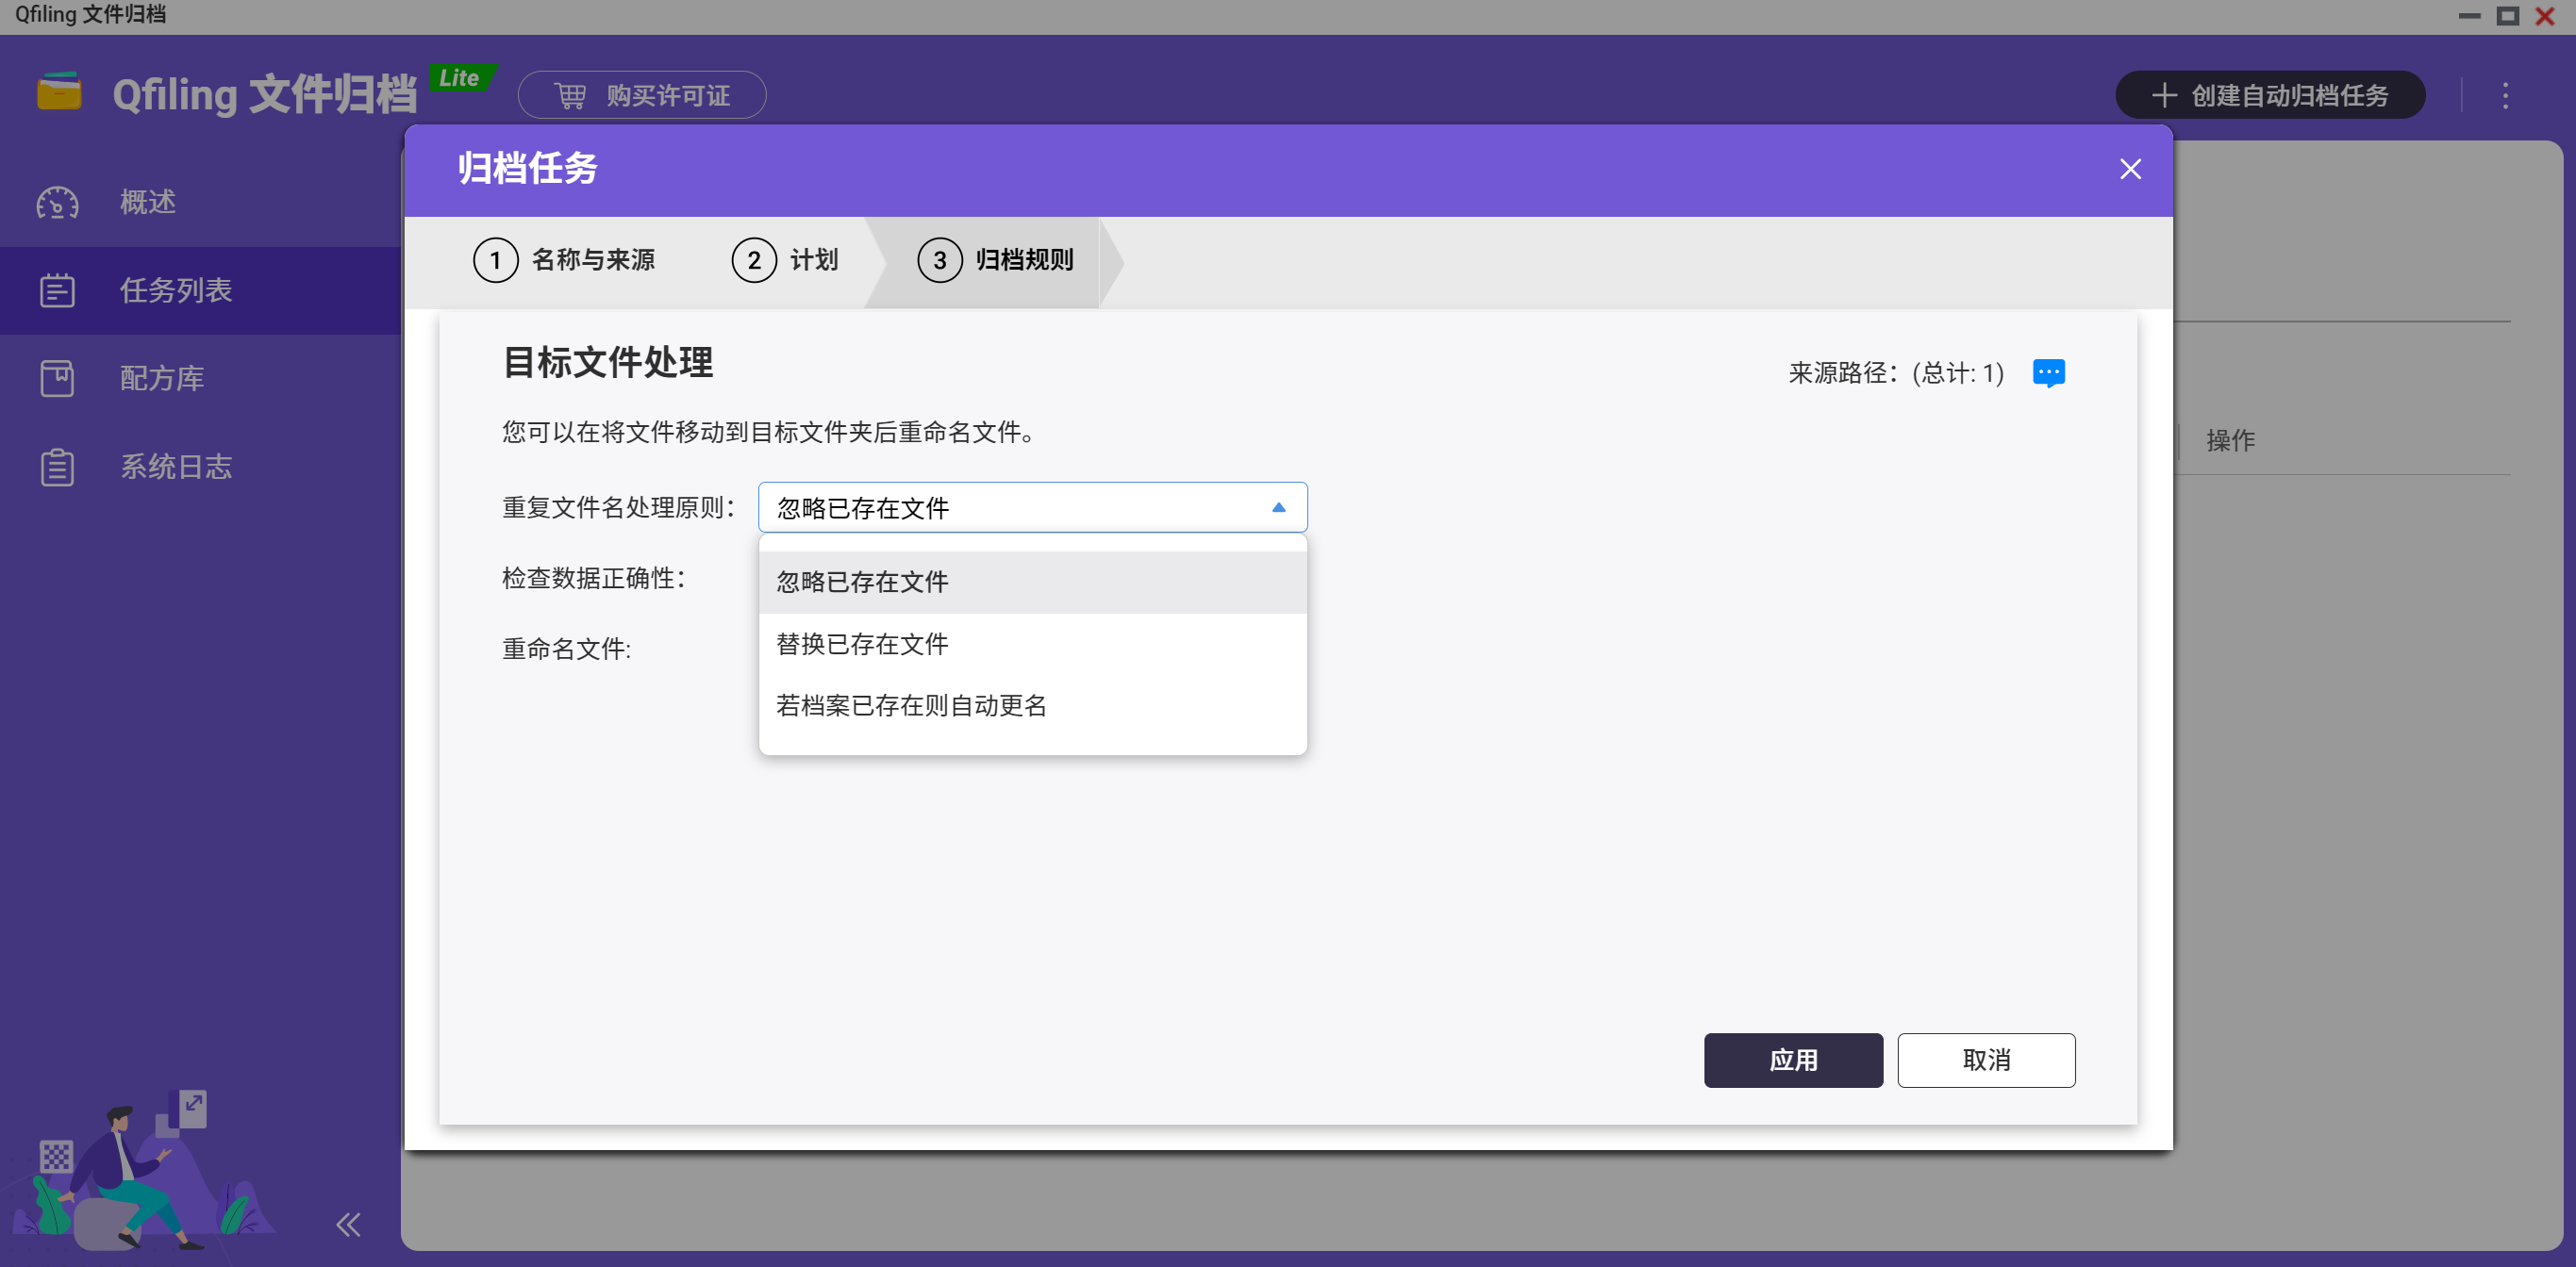Click the 取消 cancel button
Screen dimensions: 2576x1267
pos(1985,1061)
